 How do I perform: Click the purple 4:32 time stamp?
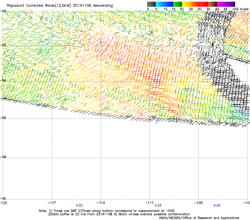click(79, 205)
